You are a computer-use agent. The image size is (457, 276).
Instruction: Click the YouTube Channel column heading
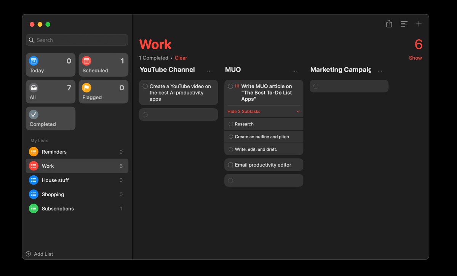point(167,70)
